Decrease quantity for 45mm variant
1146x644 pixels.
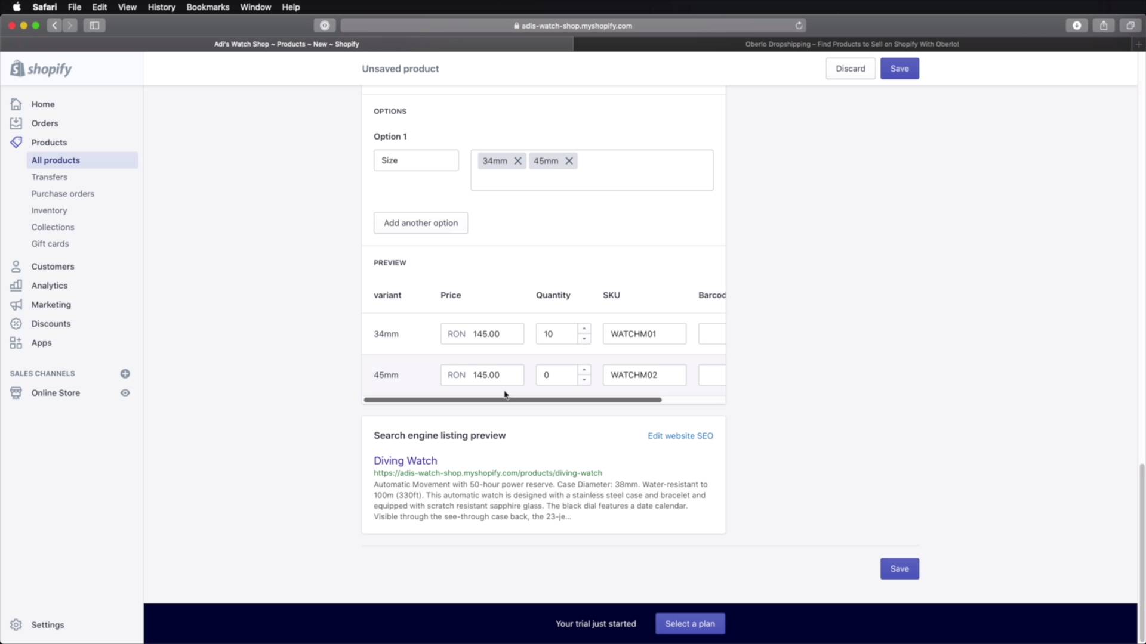pyautogui.click(x=584, y=380)
